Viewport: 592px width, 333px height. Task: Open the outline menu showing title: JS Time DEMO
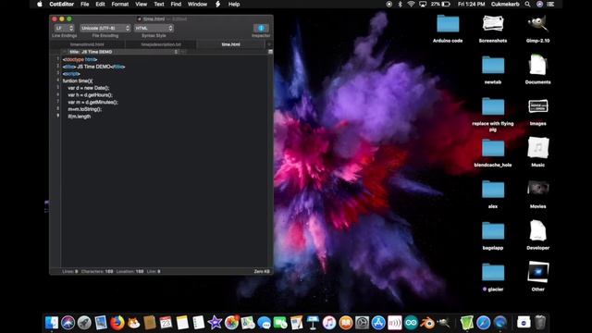(x=123, y=52)
